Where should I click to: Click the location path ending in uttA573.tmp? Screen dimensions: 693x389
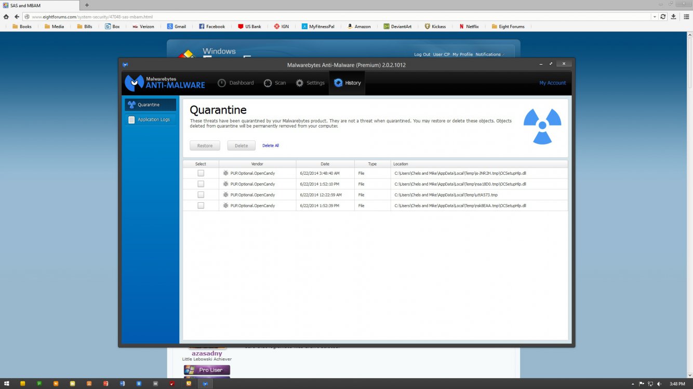click(x=446, y=195)
